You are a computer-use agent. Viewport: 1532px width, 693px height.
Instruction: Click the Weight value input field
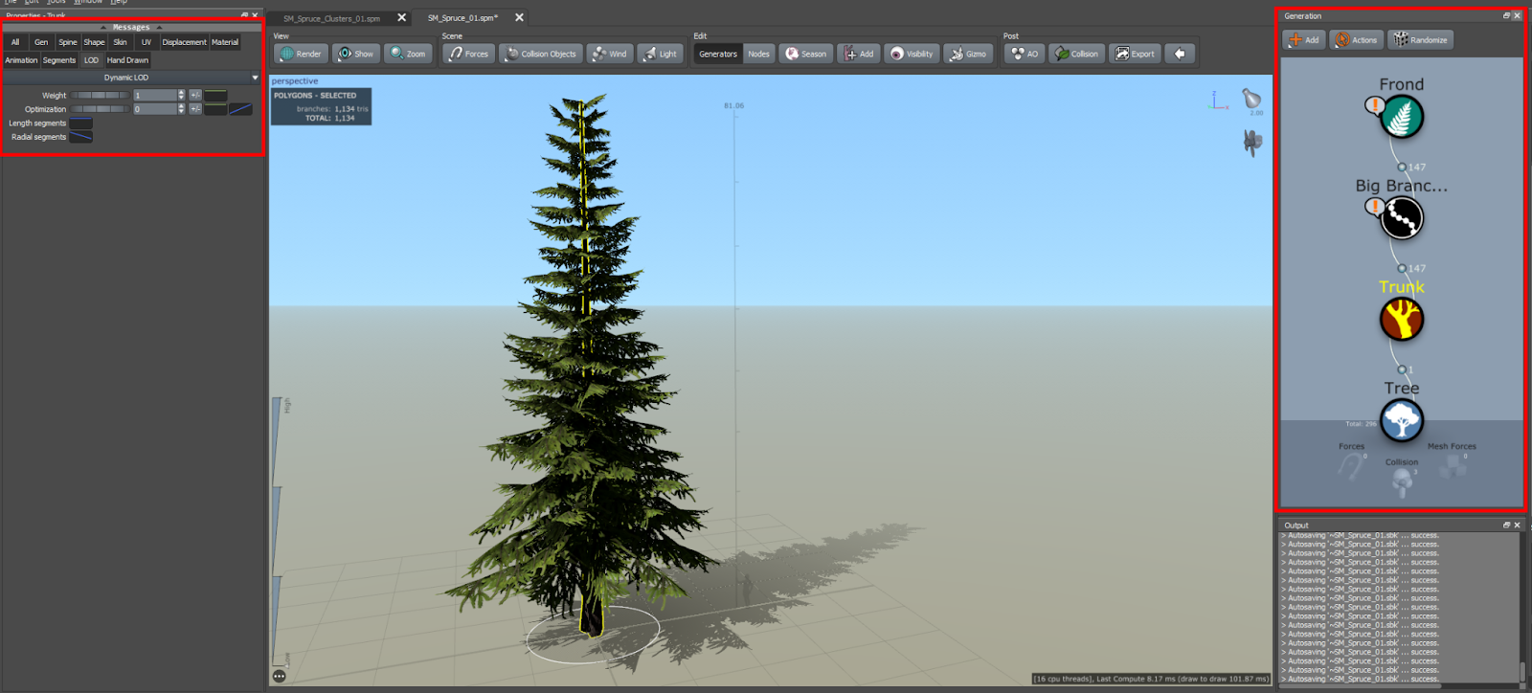tap(155, 96)
